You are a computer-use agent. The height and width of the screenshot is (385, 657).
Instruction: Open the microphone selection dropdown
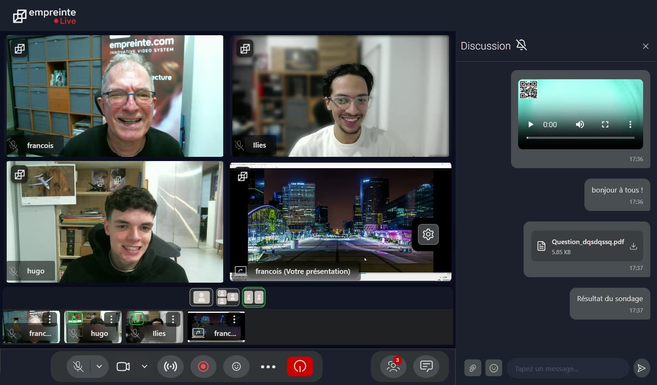(x=99, y=366)
